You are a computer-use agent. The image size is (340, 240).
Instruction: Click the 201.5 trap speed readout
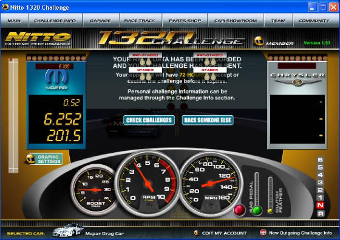[64, 136]
